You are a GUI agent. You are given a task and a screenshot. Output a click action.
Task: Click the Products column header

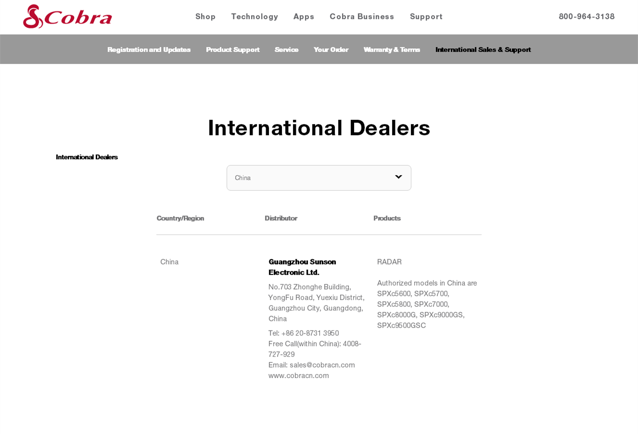[387, 218]
